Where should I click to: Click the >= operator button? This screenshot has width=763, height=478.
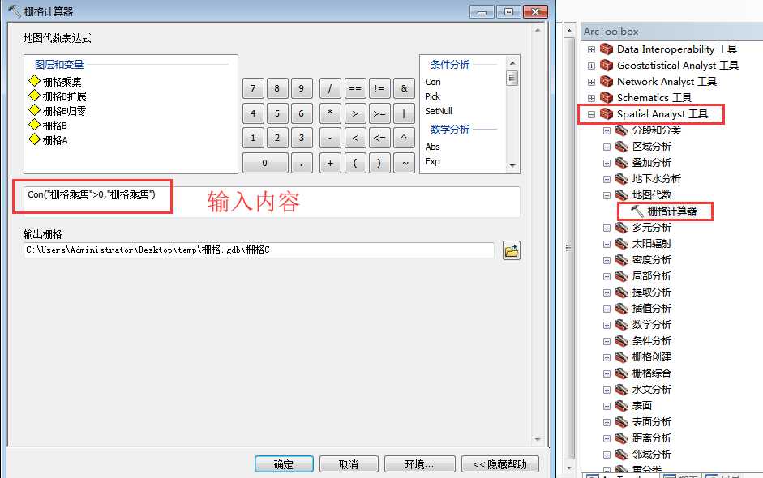pos(379,113)
